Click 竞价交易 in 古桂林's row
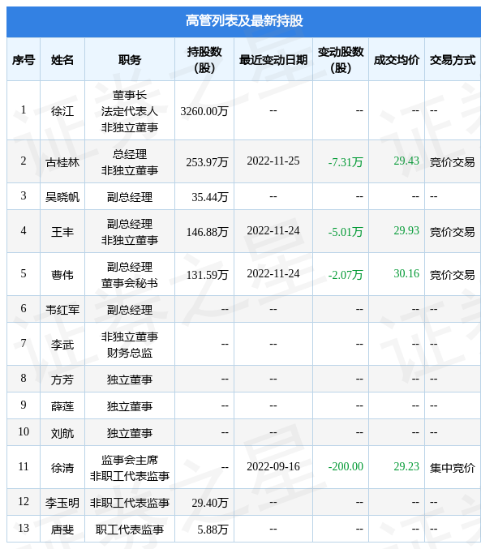 point(453,162)
